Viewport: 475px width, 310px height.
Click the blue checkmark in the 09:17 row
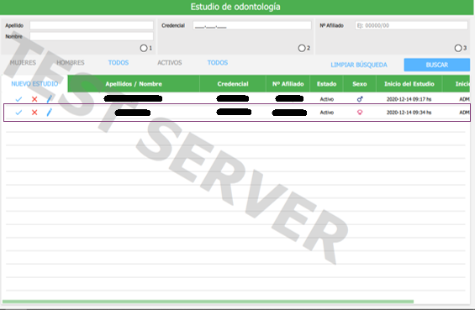coord(18,99)
